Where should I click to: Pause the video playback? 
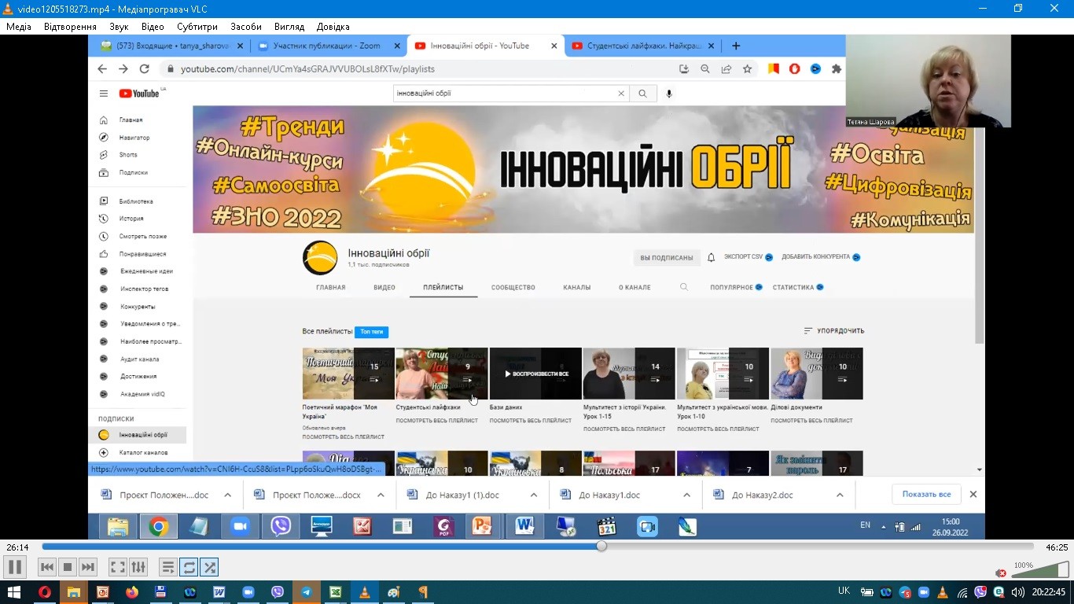pos(15,567)
